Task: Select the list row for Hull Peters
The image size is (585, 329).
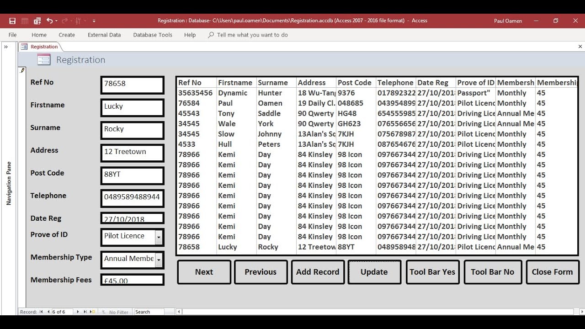Action: (x=377, y=144)
